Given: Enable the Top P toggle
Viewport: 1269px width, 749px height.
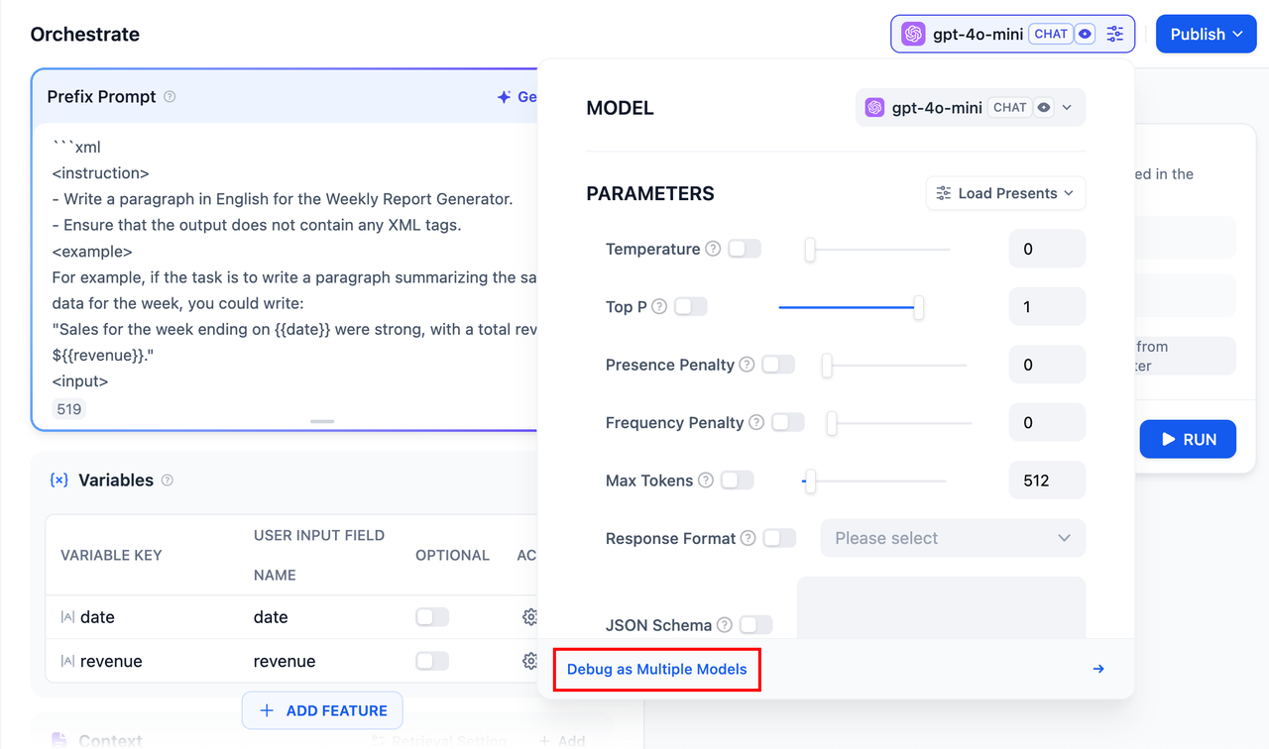Looking at the screenshot, I should (x=691, y=307).
